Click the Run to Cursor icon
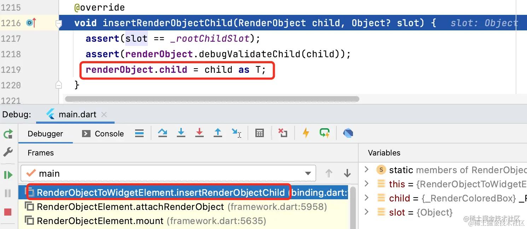 236,133
